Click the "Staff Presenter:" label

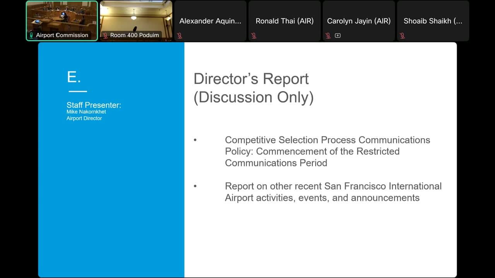click(94, 105)
